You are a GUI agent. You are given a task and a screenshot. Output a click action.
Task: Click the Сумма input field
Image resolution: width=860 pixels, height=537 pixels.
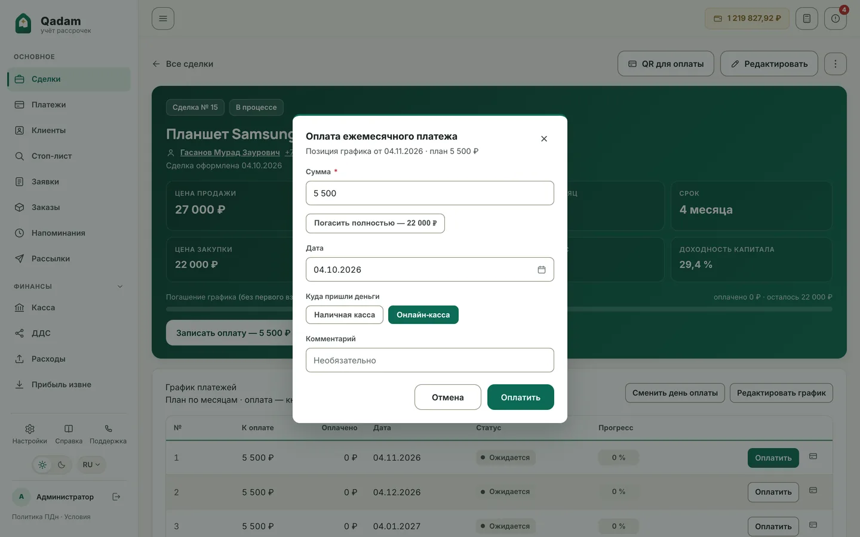click(430, 193)
